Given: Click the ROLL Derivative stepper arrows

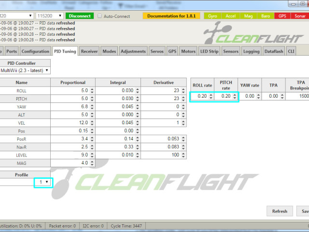Looking at the screenshot, I should point(183,91).
